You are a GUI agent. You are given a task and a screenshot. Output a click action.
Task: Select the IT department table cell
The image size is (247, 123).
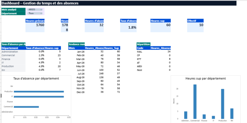coord(13,63)
